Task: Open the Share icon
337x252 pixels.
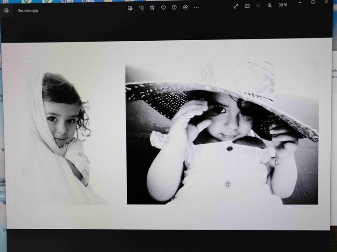Action: pos(186,7)
